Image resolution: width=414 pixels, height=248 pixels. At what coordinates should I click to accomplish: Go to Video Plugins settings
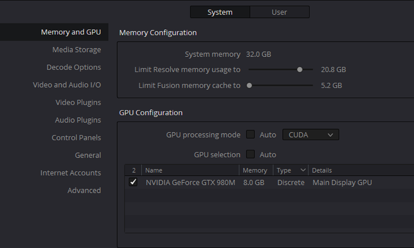(x=78, y=102)
